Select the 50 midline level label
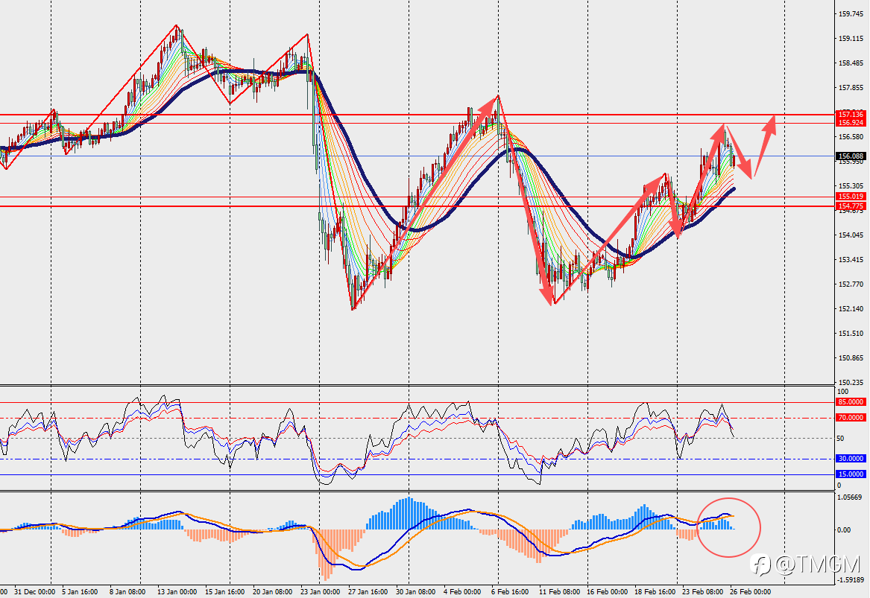Viewport: 870px width, 598px height. pos(840,439)
